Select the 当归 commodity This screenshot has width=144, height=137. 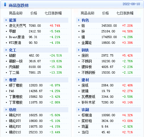tap(85, 132)
